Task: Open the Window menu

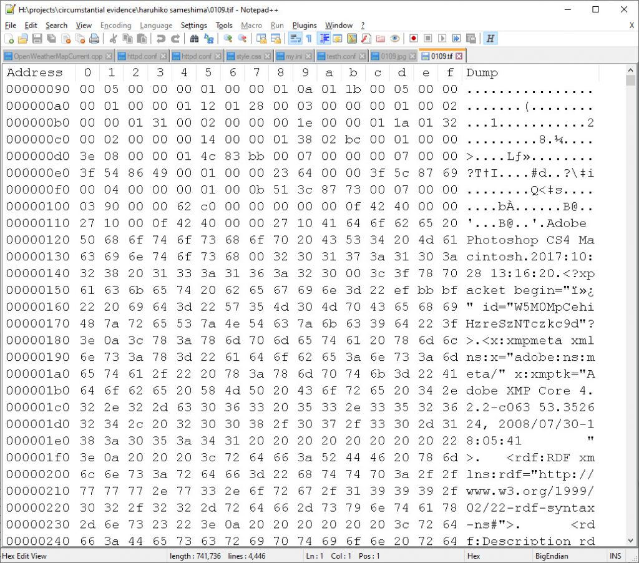Action: [339, 26]
